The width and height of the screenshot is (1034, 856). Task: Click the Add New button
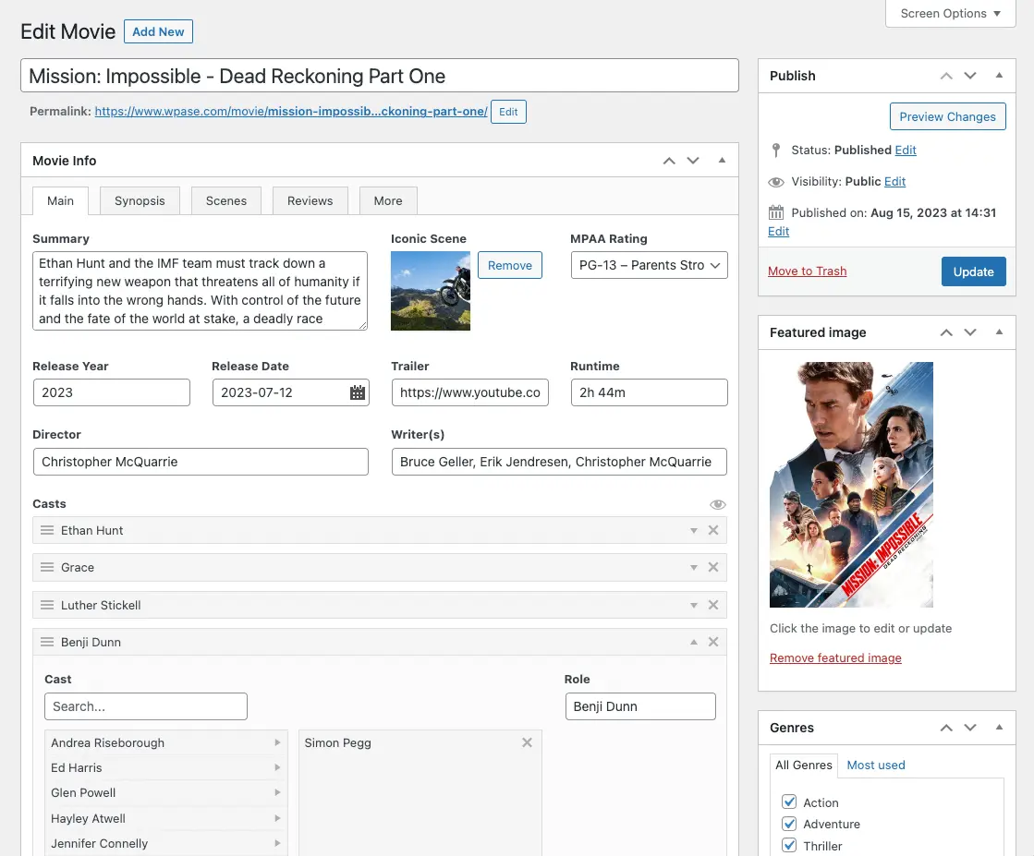click(x=158, y=31)
